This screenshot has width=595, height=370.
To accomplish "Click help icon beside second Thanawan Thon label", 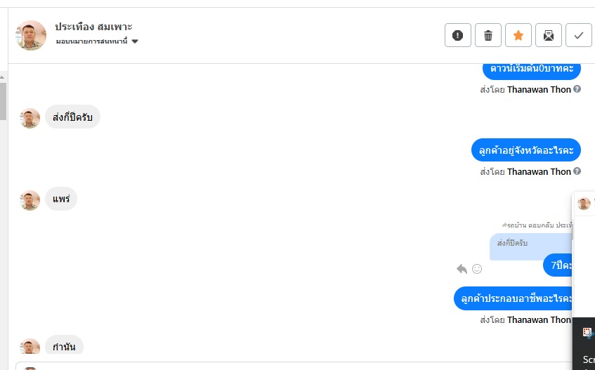I will [x=577, y=171].
